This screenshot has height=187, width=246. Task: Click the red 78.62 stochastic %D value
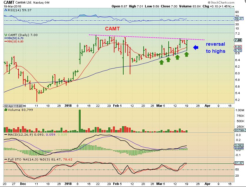point(68,160)
